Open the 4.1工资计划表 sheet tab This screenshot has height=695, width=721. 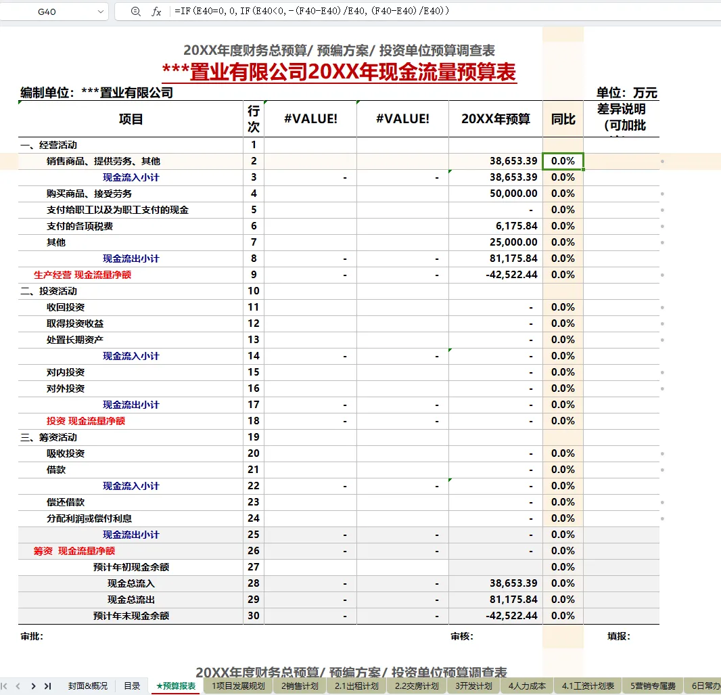[x=588, y=686]
